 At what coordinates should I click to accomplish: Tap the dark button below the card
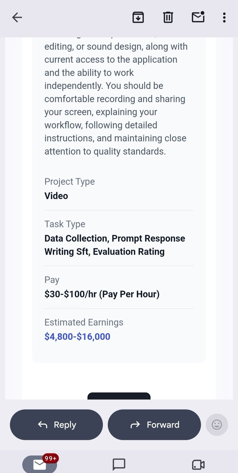119,396
